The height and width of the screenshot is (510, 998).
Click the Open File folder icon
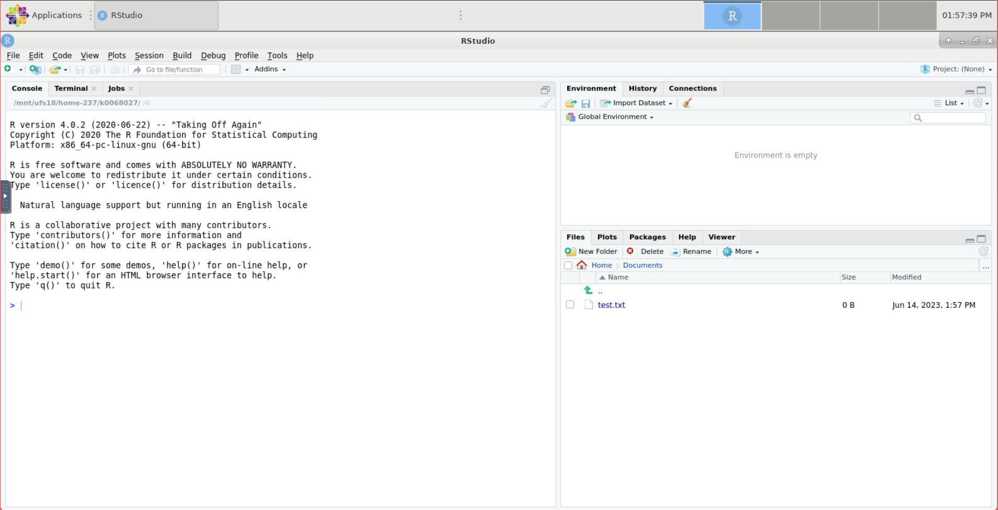click(54, 69)
